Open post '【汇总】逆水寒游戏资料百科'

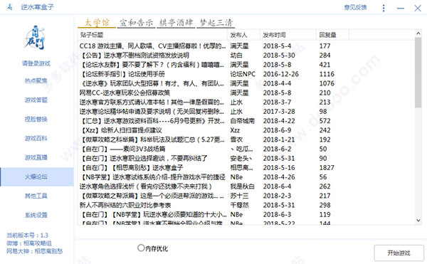point(152,121)
